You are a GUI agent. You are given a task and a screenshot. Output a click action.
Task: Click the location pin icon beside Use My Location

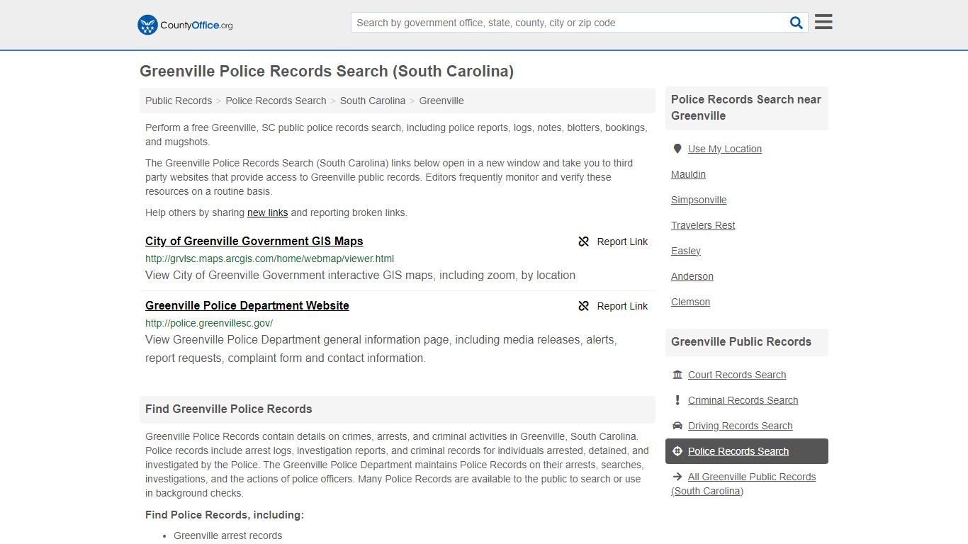tap(677, 149)
